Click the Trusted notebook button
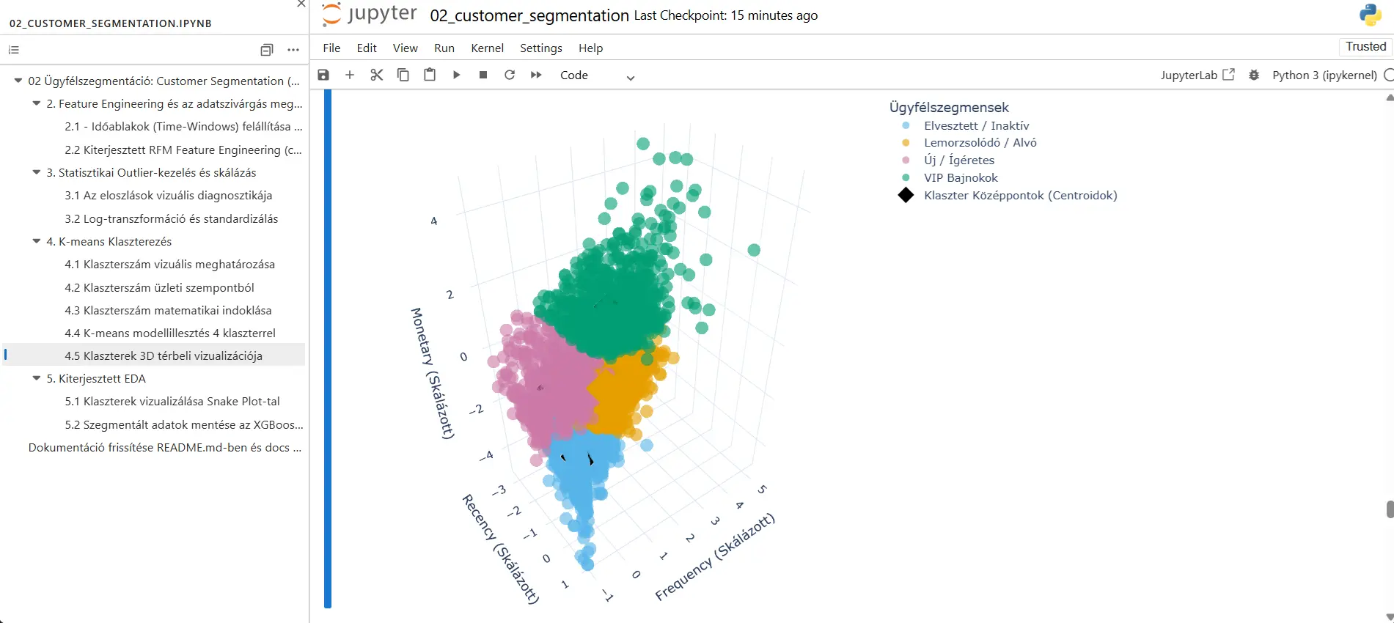 1365,46
